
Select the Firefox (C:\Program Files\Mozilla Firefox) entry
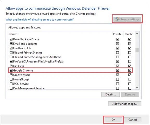[38, 61]
